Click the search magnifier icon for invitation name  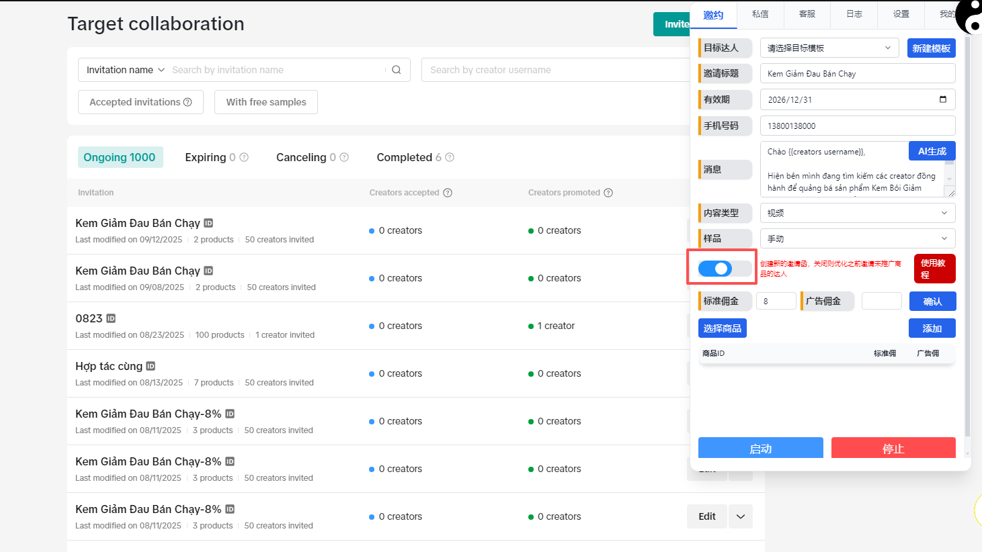pos(397,70)
